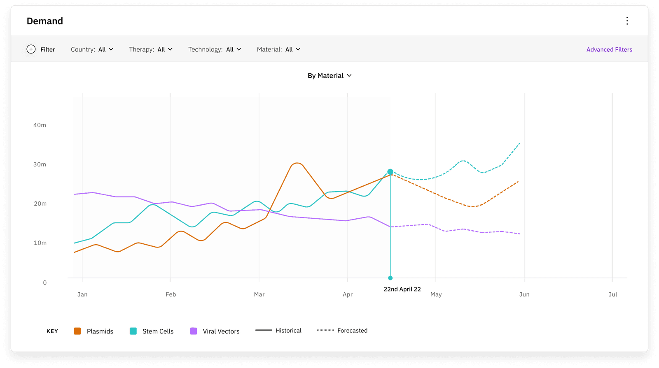Click the Plasmids legend label
Image resolution: width=659 pixels, height=368 pixels.
coord(100,331)
